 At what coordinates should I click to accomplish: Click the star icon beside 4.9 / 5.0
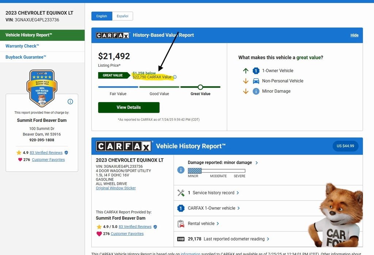click(x=99, y=227)
